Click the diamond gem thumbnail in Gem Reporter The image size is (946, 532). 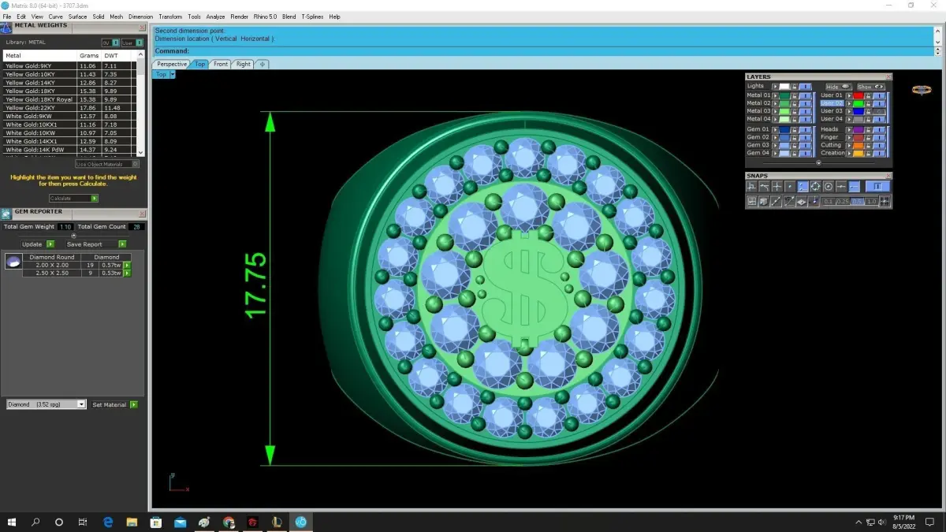click(x=13, y=262)
